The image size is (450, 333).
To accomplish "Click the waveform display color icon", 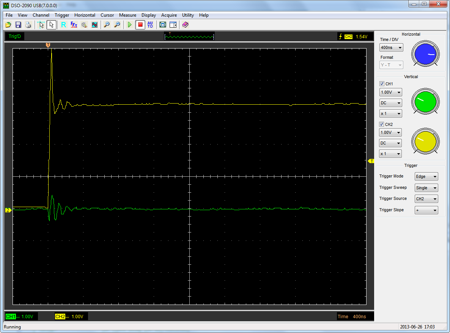I will click(x=94, y=25).
